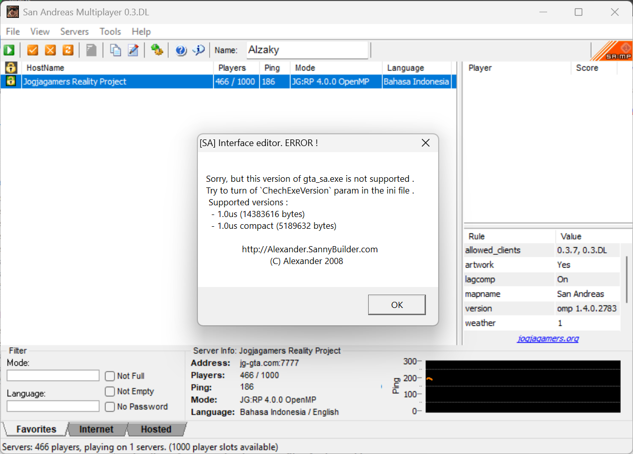The height and width of the screenshot is (454, 633).
Task: Click the gray Master List page icon
Action: 91,50
